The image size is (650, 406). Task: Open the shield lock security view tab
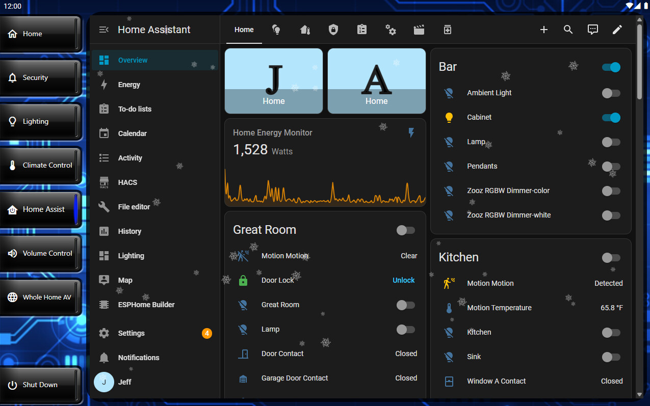[x=333, y=30]
